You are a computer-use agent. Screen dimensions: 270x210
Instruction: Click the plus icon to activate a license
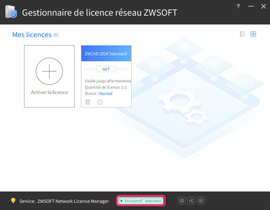(x=49, y=72)
